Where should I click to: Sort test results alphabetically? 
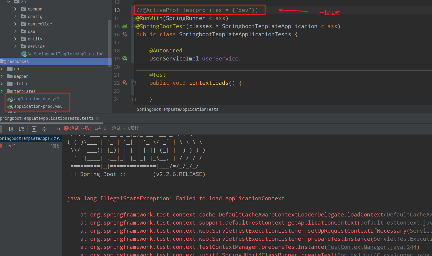(11, 129)
